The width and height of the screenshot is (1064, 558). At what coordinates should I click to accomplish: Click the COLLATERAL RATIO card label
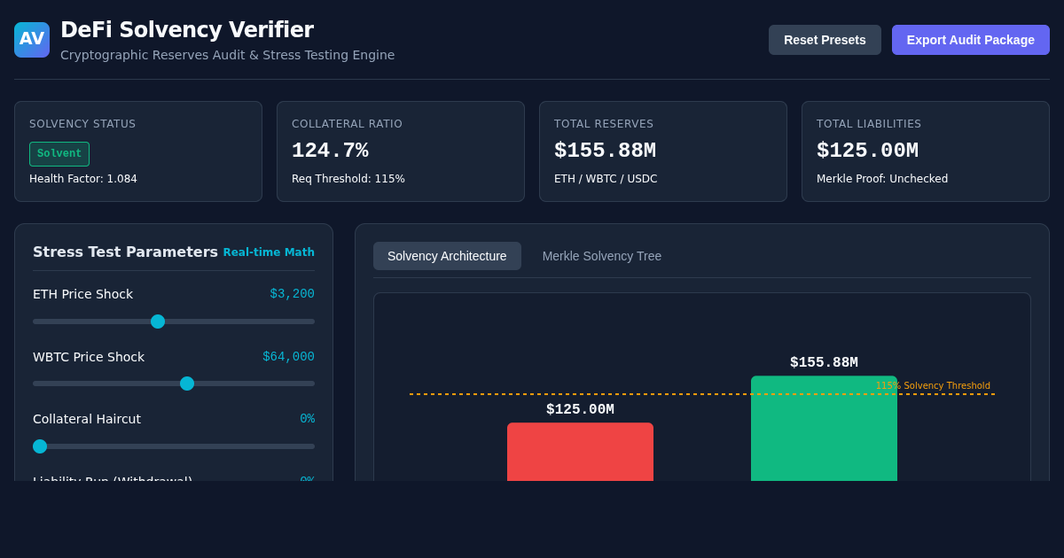[x=347, y=124]
